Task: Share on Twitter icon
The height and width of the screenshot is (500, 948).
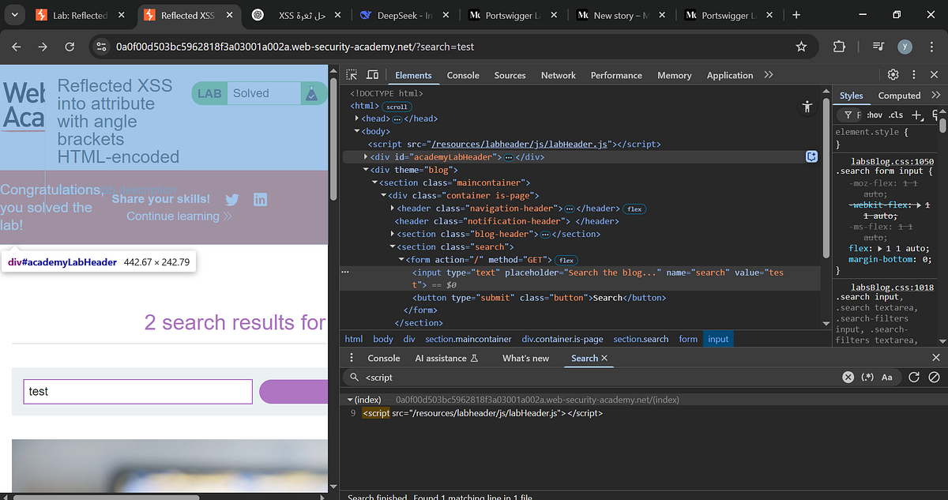Action: (x=231, y=200)
